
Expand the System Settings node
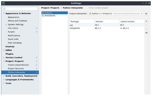click(6, 25)
